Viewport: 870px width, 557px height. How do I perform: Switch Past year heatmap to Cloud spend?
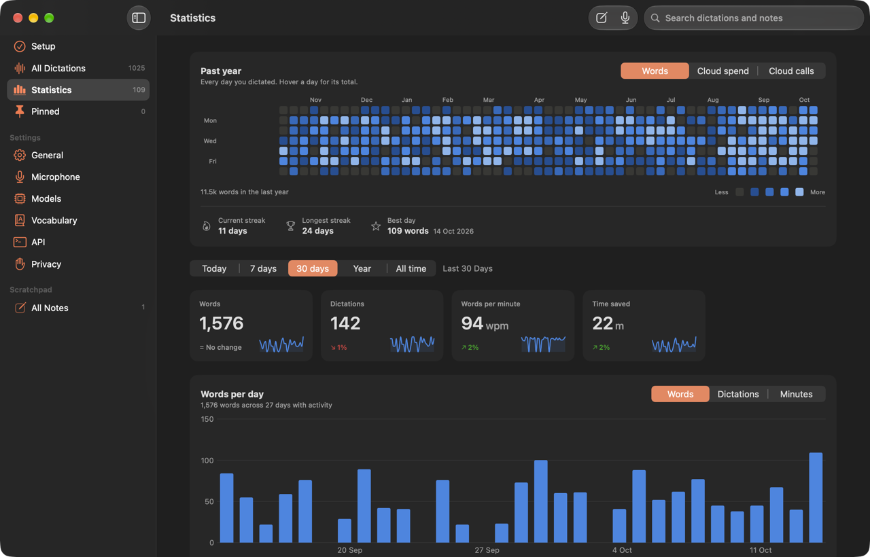(x=723, y=71)
